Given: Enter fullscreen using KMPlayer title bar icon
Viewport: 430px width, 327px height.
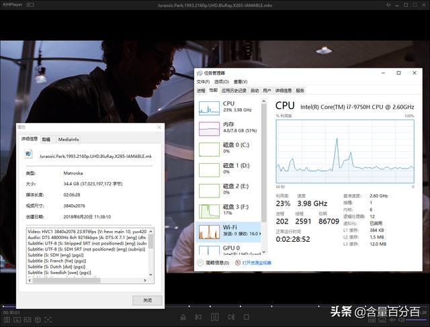Looking at the screenshot, I should (415, 5).
